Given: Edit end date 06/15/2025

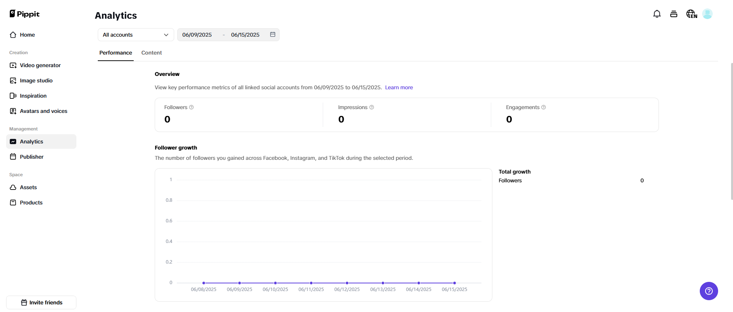Looking at the screenshot, I should point(245,35).
